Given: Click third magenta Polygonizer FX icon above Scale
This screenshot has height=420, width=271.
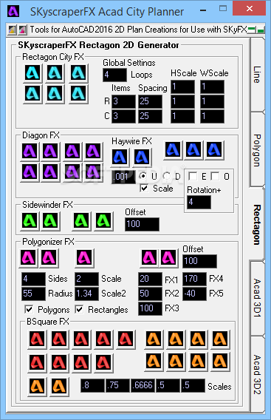Looking at the screenshot, I should point(84,258).
